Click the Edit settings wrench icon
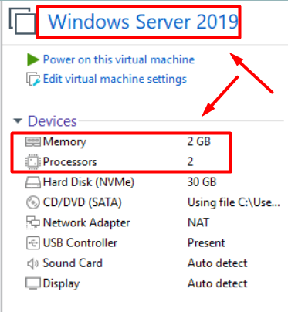The image size is (288, 312). (33, 79)
